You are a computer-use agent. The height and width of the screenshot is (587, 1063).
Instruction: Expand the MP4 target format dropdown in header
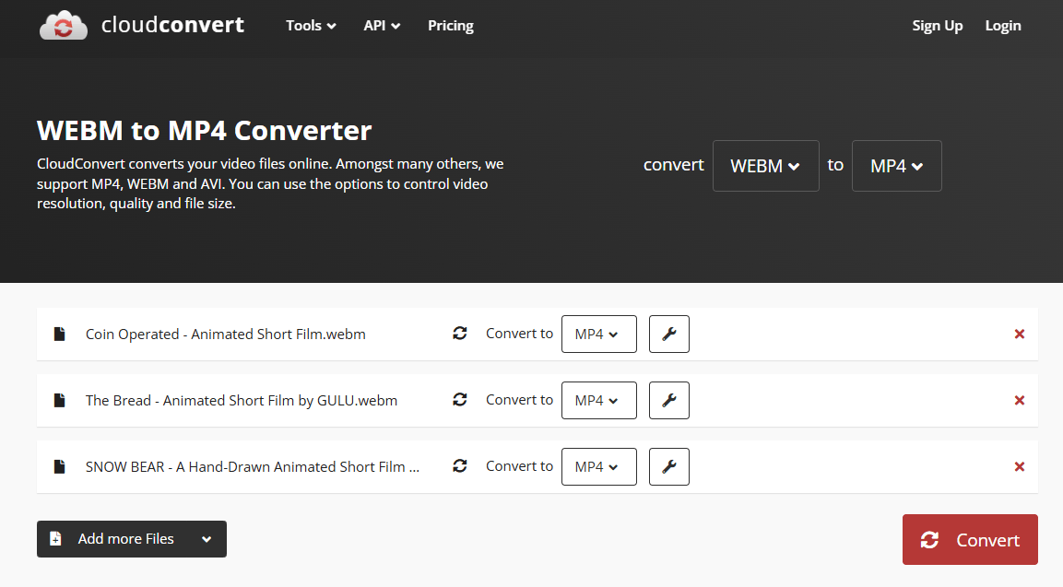tap(896, 166)
